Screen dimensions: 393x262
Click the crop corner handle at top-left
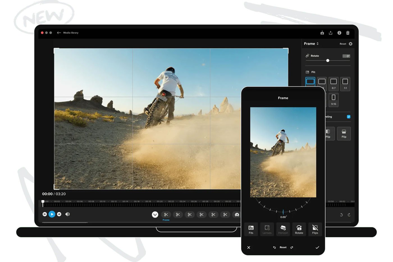(56, 50)
